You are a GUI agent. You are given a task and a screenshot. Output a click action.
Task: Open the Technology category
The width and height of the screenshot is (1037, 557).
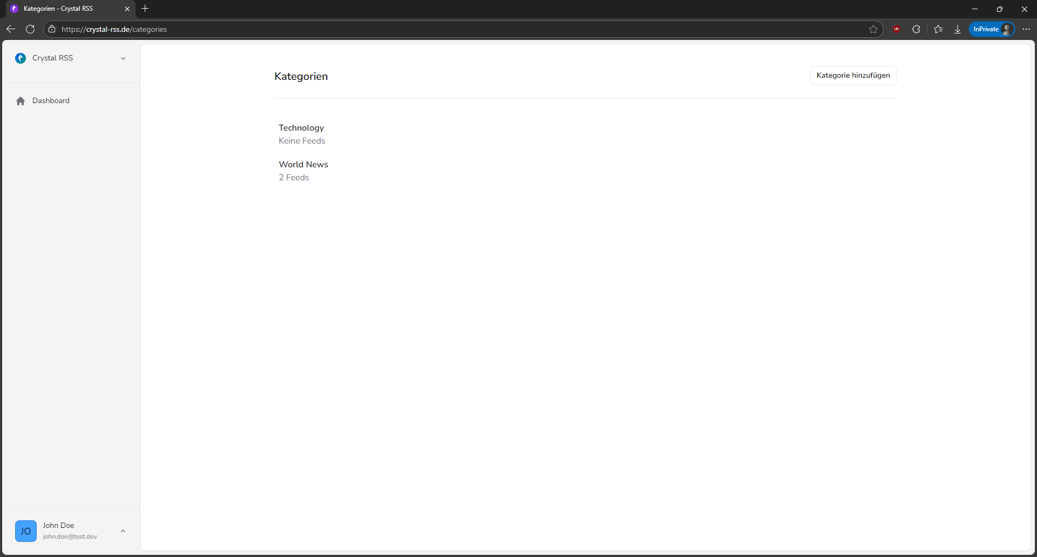(x=301, y=128)
